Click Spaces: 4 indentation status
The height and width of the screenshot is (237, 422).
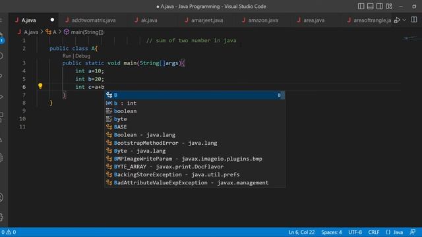tap(331, 232)
